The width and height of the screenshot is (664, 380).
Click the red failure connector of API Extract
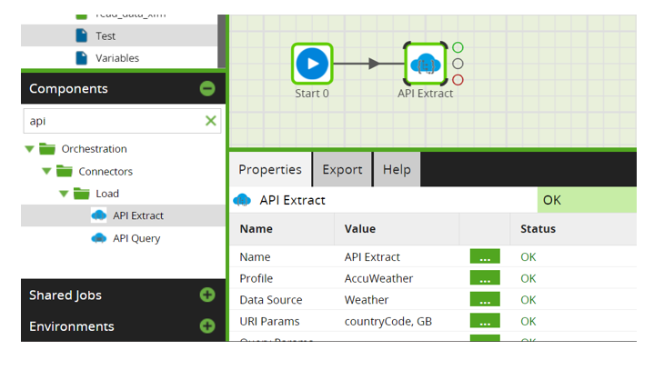coord(458,80)
